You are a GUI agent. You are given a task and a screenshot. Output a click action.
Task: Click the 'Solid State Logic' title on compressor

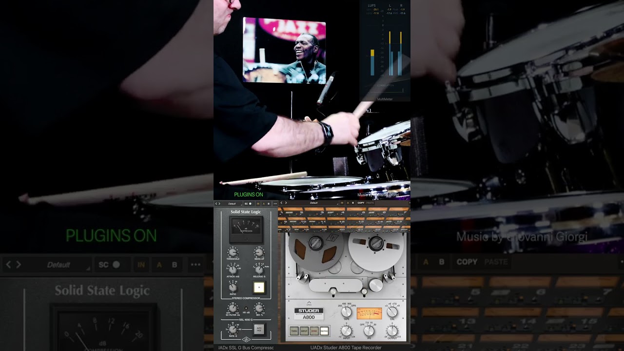point(246,212)
